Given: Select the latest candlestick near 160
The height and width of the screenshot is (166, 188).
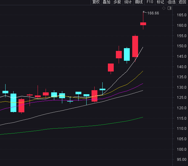Looking at the screenshot, I should (x=143, y=24).
